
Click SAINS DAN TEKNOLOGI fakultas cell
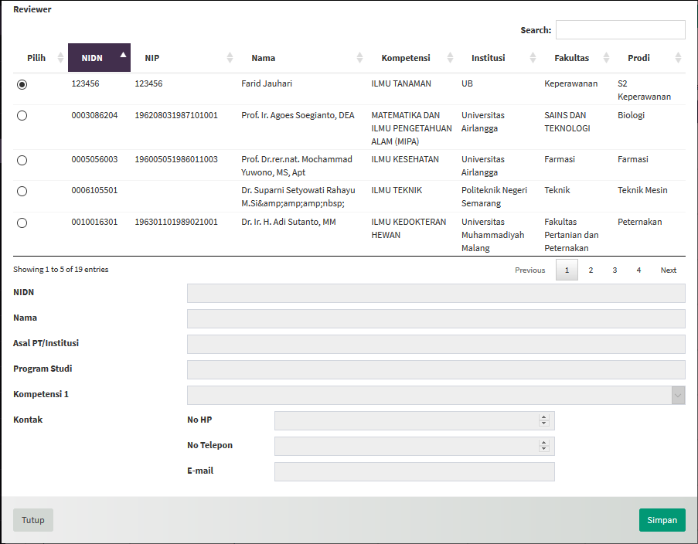[567, 121]
